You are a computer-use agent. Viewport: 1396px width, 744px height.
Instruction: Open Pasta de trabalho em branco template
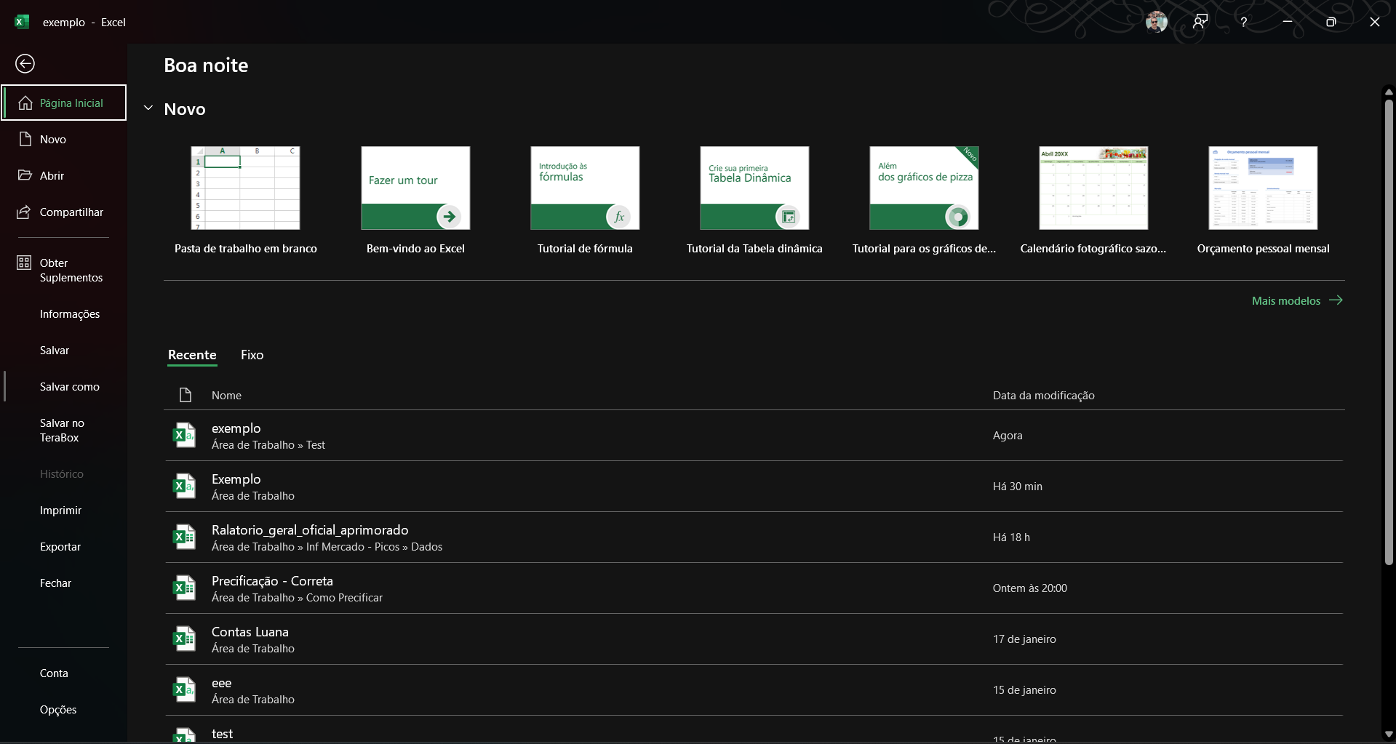[246, 201]
